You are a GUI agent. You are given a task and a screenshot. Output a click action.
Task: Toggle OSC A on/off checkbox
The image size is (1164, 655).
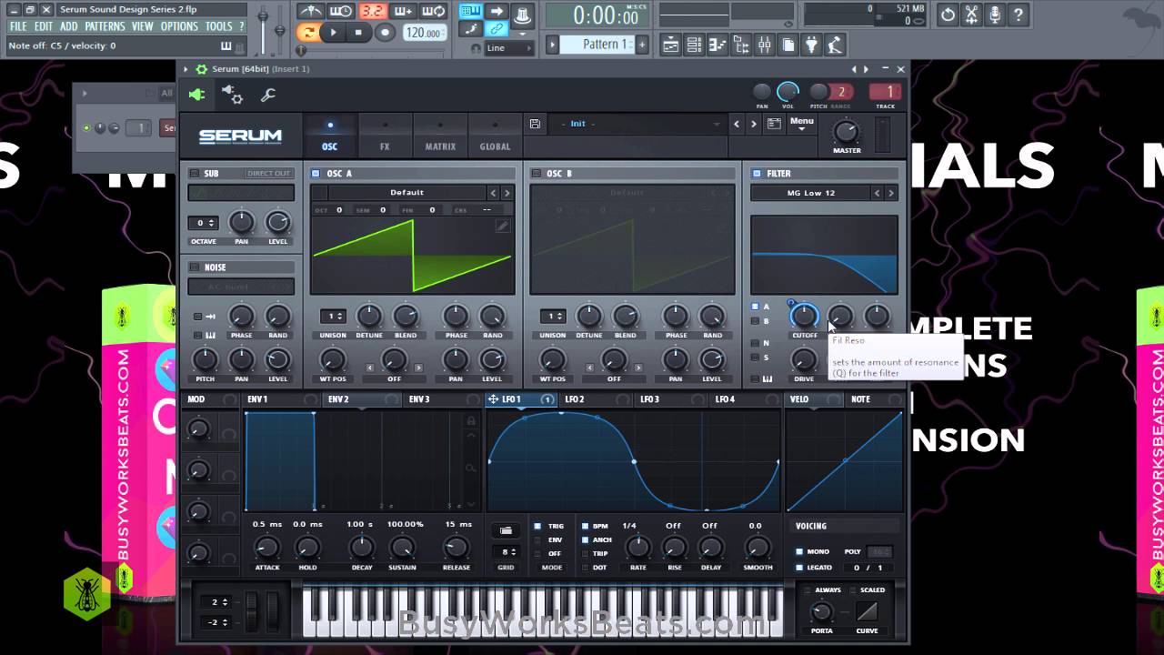tap(316, 173)
